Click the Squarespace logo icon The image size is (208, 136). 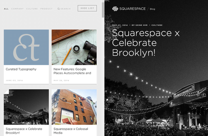[x=115, y=9]
